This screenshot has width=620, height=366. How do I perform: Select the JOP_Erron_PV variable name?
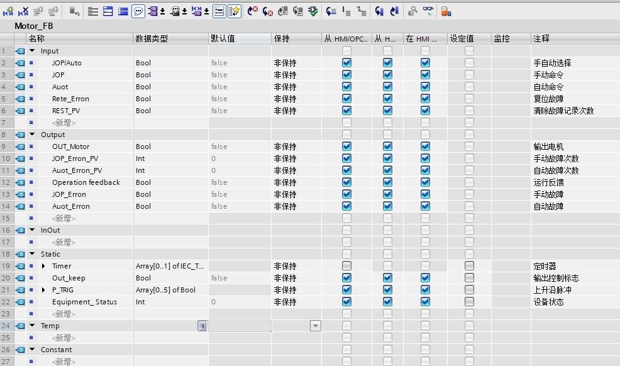pyautogui.click(x=75, y=158)
